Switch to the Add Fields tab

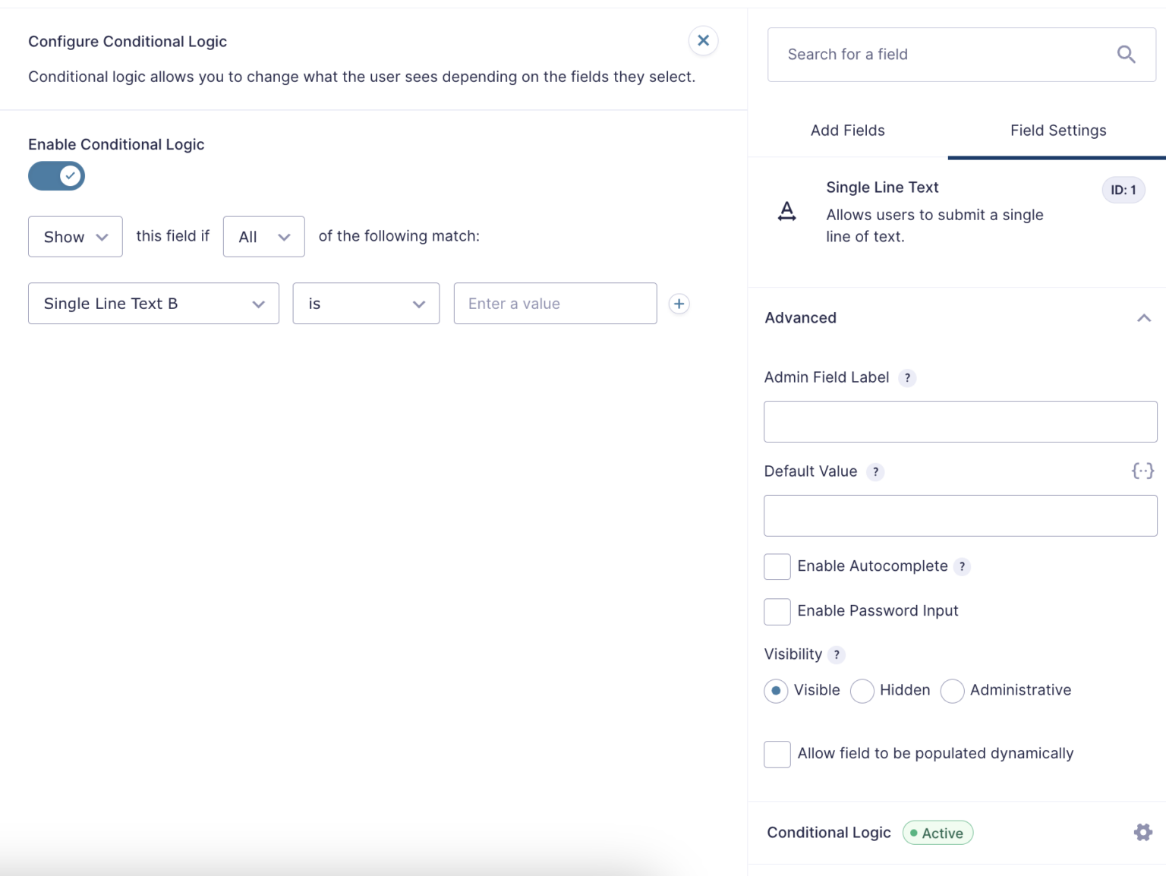(847, 130)
